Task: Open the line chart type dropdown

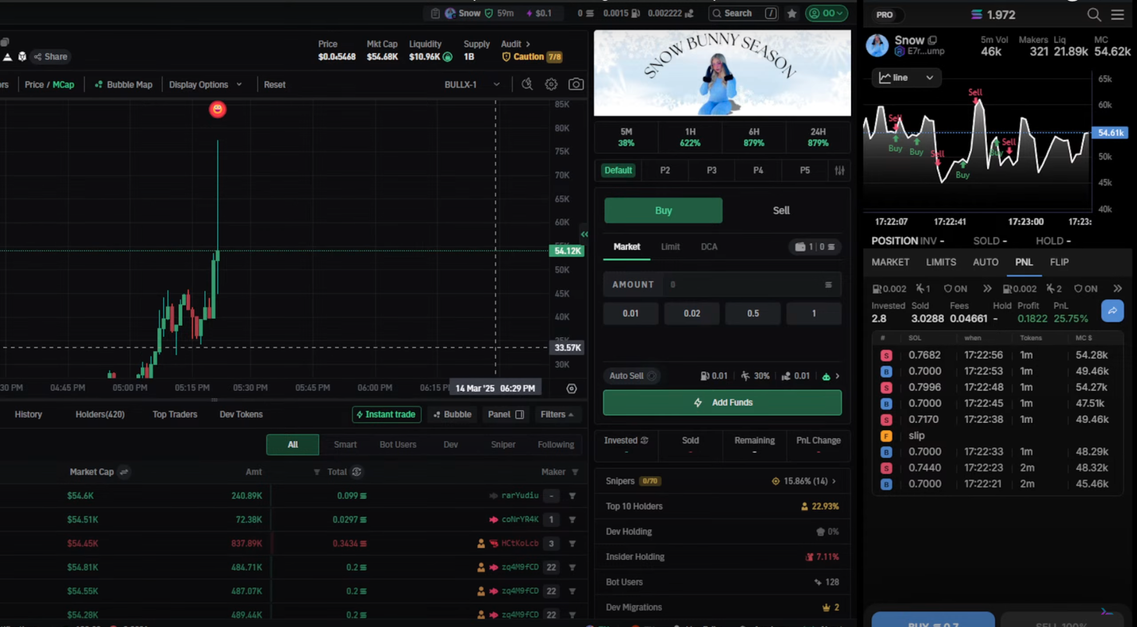Action: pyautogui.click(x=906, y=78)
